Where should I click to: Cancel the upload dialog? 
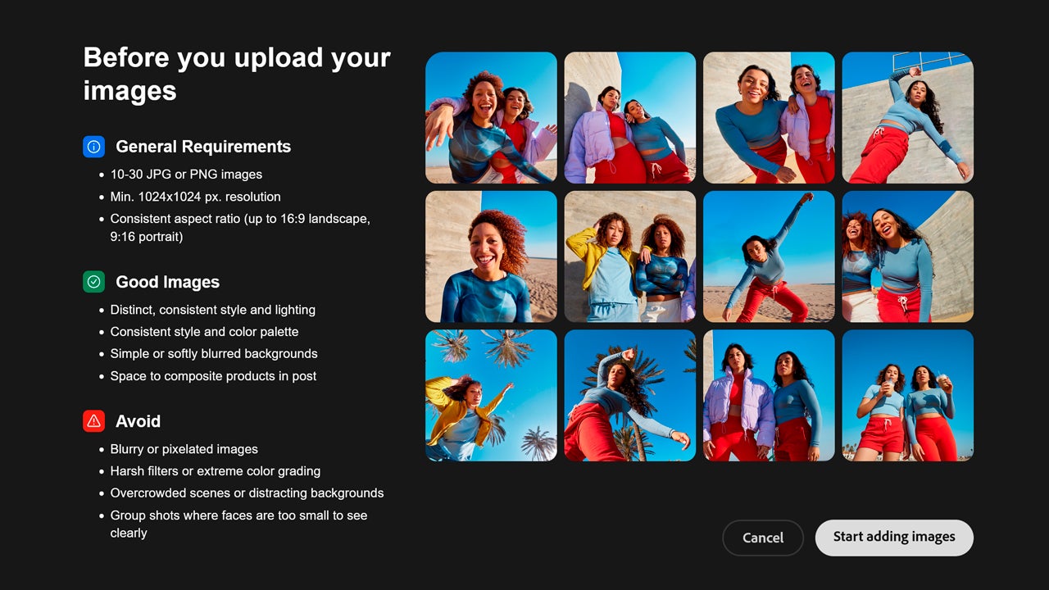tap(763, 538)
